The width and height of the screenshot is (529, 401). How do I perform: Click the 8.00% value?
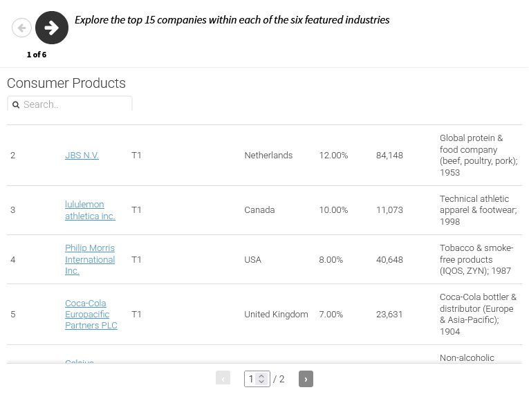tap(331, 260)
